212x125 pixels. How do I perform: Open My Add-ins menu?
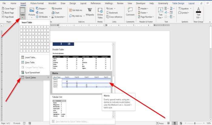pyautogui.click(x=77, y=16)
